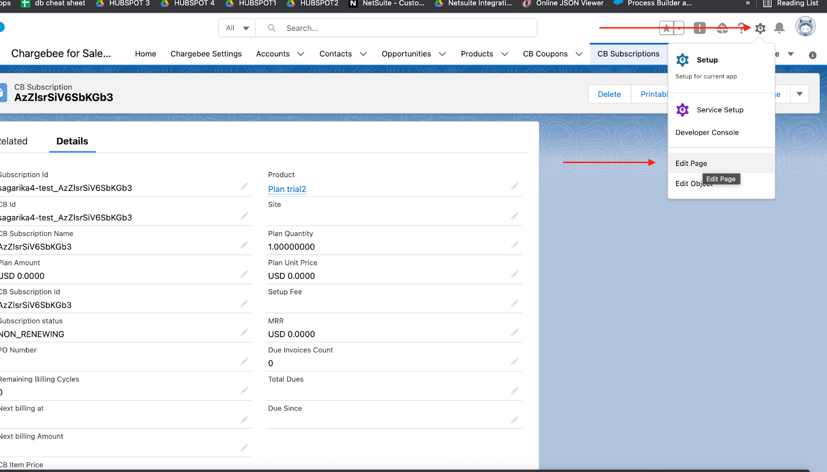Image resolution: width=827 pixels, height=472 pixels.
Task: Open more record actions dropdown arrow
Action: click(x=800, y=94)
